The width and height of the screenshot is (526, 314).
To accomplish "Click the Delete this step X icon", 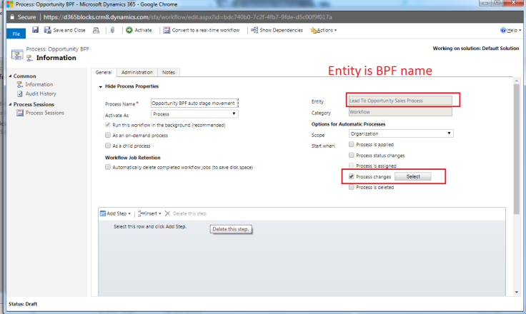I will [x=168, y=213].
